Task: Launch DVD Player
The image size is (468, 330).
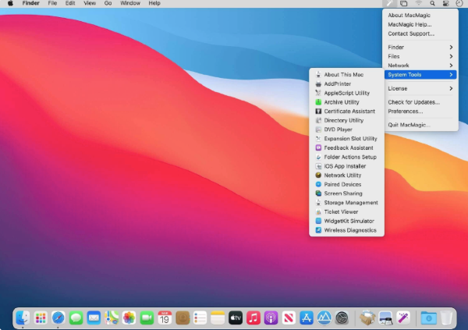Action: (346, 130)
